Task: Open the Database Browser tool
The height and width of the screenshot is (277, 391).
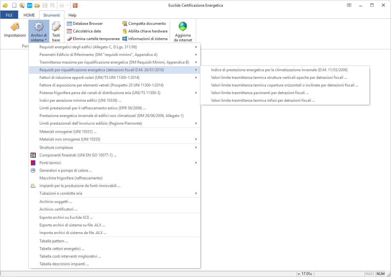Action: tap(85, 24)
